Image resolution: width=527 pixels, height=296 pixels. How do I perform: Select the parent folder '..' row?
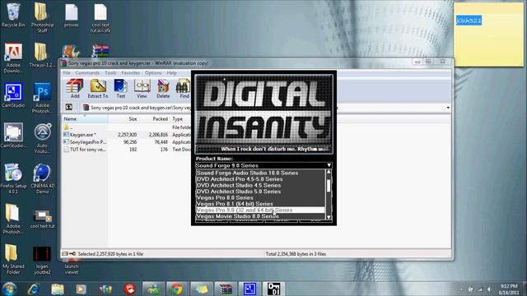click(126, 127)
